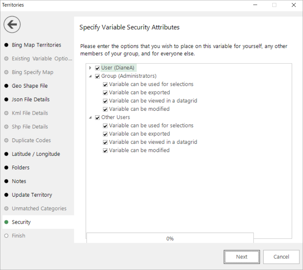Viewport: 303px width, 270px height.
Task: Collapse the Other Users tree node
Action: [90, 118]
